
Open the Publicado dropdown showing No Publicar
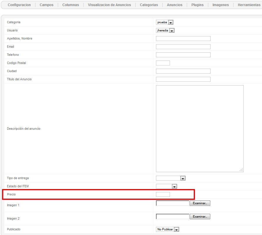[167, 229]
